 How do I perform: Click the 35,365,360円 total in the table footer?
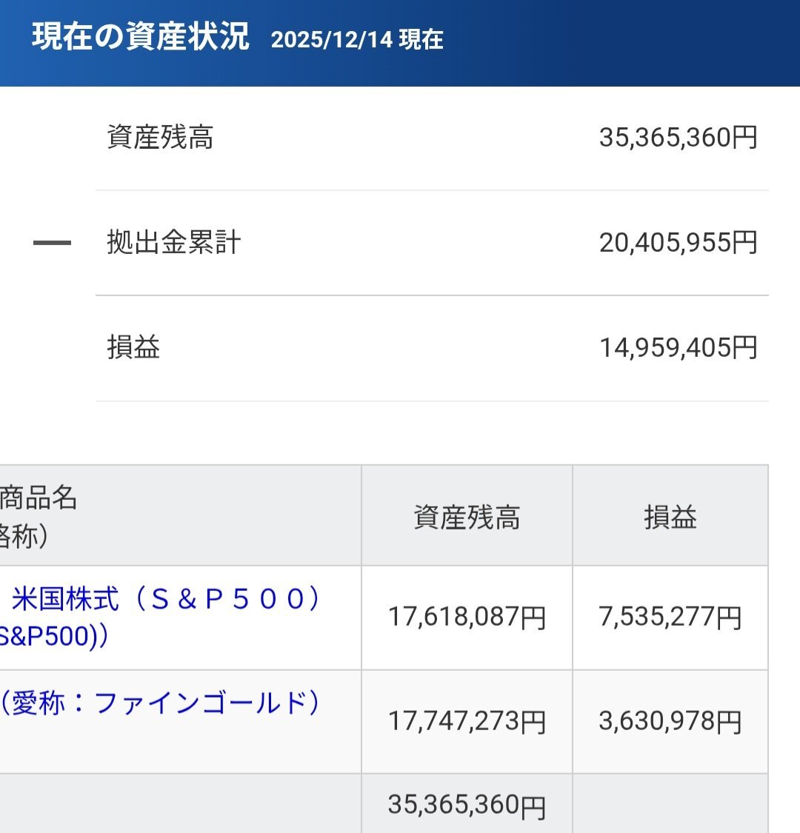click(467, 806)
